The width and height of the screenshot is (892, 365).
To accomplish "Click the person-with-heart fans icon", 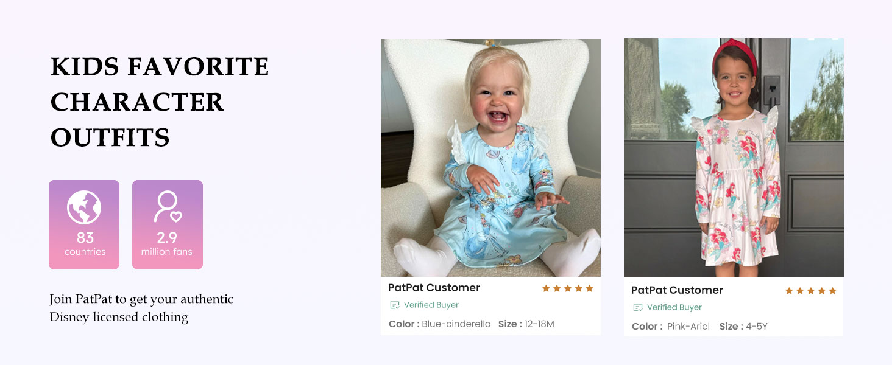I will (168, 207).
